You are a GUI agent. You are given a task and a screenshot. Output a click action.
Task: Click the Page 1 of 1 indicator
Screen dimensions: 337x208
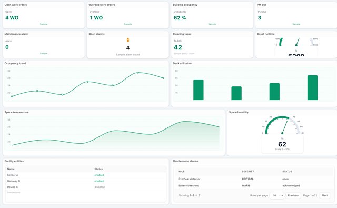(310, 195)
